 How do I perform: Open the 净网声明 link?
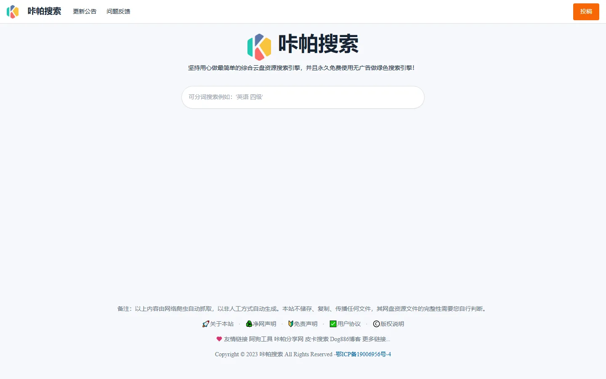click(264, 324)
